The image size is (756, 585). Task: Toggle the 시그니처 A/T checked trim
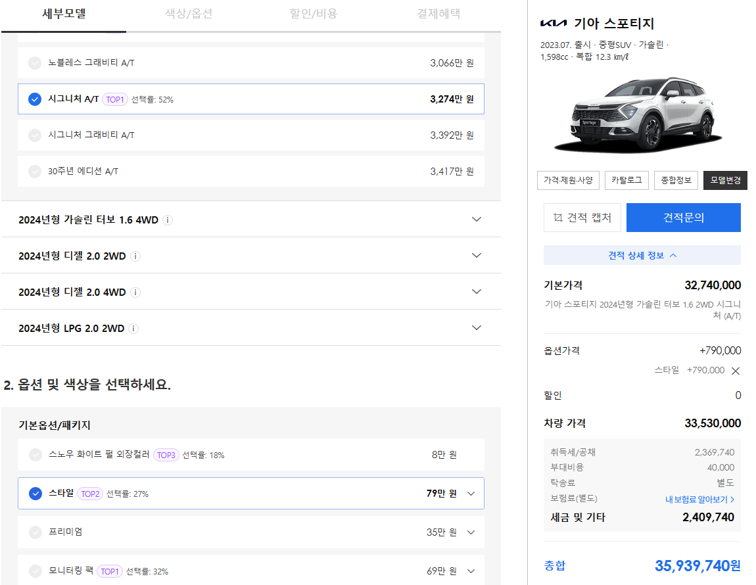[x=250, y=99]
